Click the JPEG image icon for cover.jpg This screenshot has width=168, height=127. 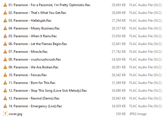(5, 114)
